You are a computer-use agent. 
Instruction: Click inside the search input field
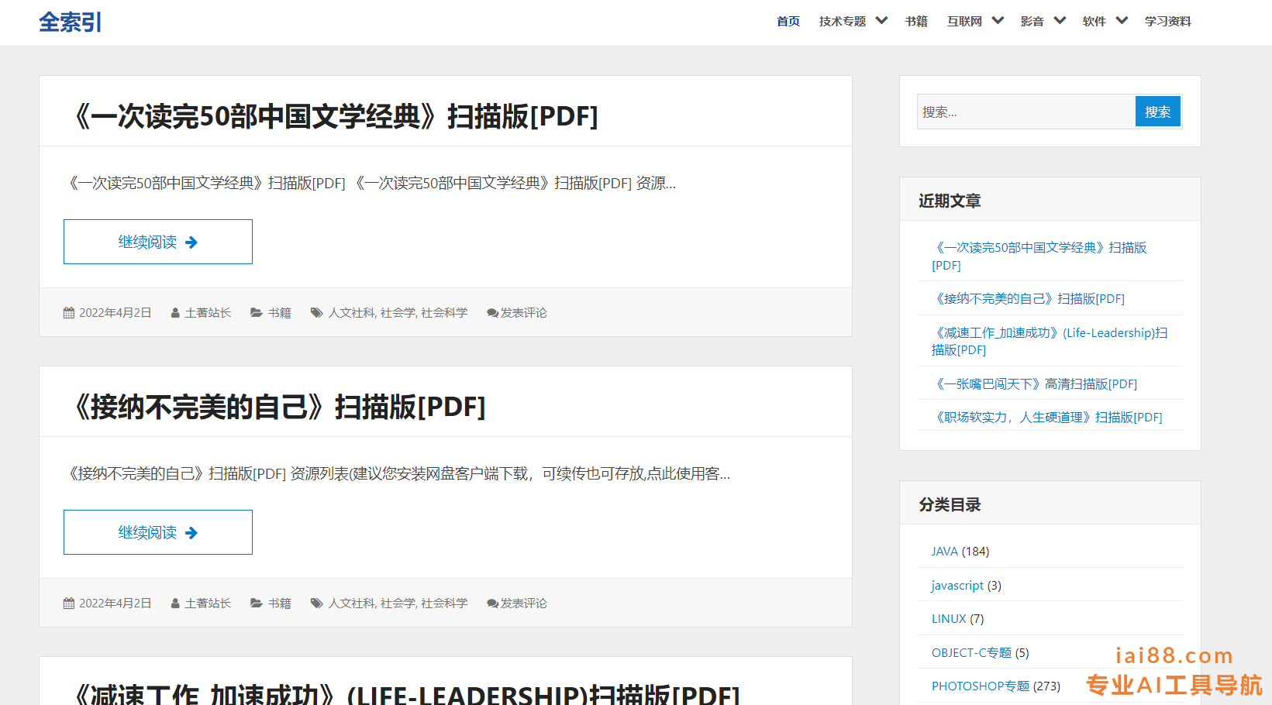click(1023, 111)
